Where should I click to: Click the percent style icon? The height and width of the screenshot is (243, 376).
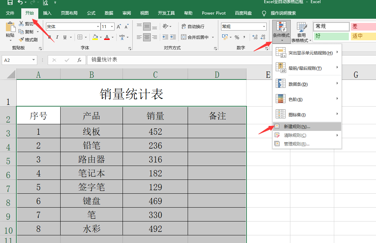[x=237, y=37]
